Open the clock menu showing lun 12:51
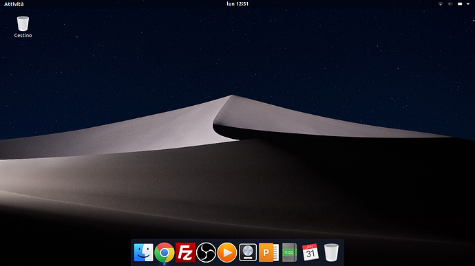This screenshot has height=266, width=475. tap(237, 4)
